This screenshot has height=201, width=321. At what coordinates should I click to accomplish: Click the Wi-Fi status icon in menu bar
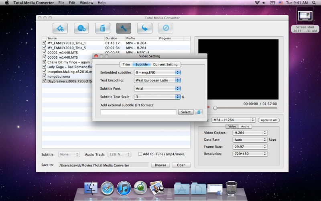click(257, 3)
